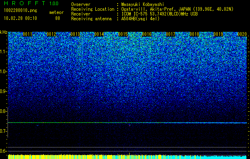
Task: Select the filename 1002280010.png
Action: click(21, 11)
